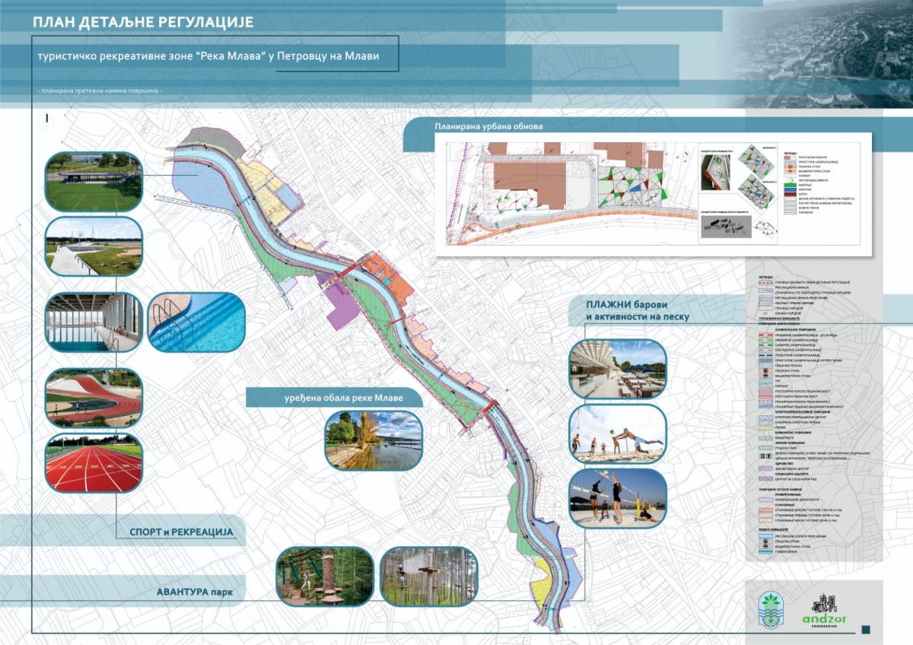The width and height of the screenshot is (913, 645).
Task: Select the curved red running track photo
Action: pyautogui.click(x=94, y=397)
